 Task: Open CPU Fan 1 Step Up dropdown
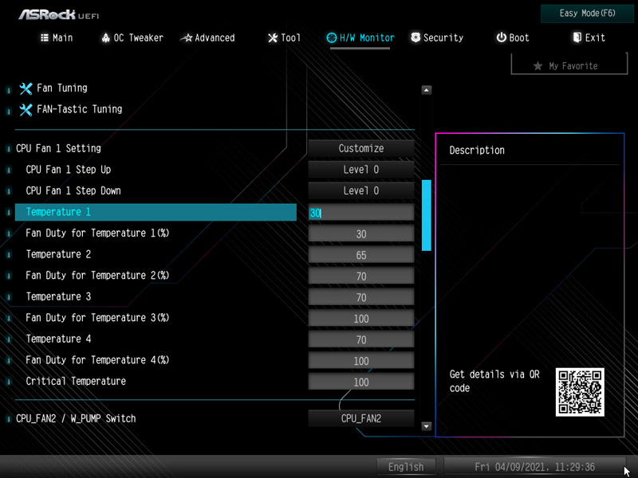click(x=361, y=170)
